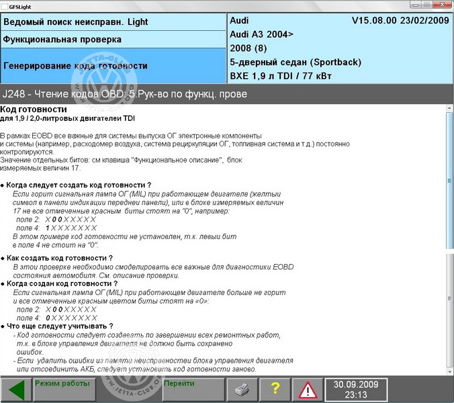Select the Генерирование кода готовности row
The width and height of the screenshot is (454, 403).
tap(113, 66)
